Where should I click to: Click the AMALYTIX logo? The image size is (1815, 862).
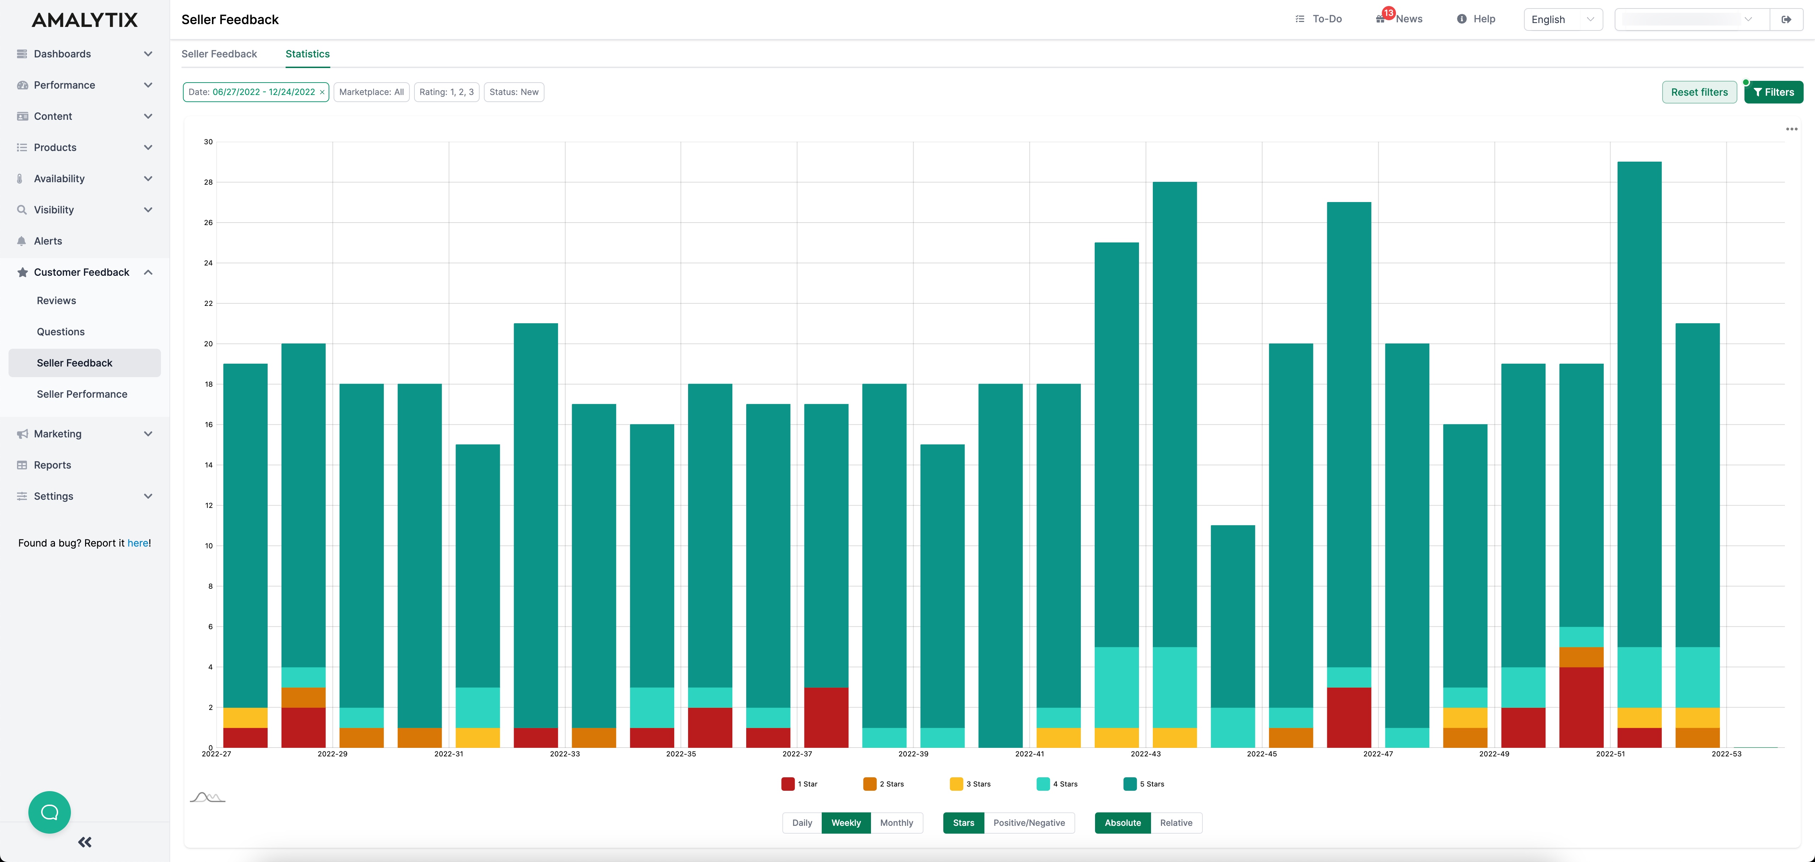(85, 20)
